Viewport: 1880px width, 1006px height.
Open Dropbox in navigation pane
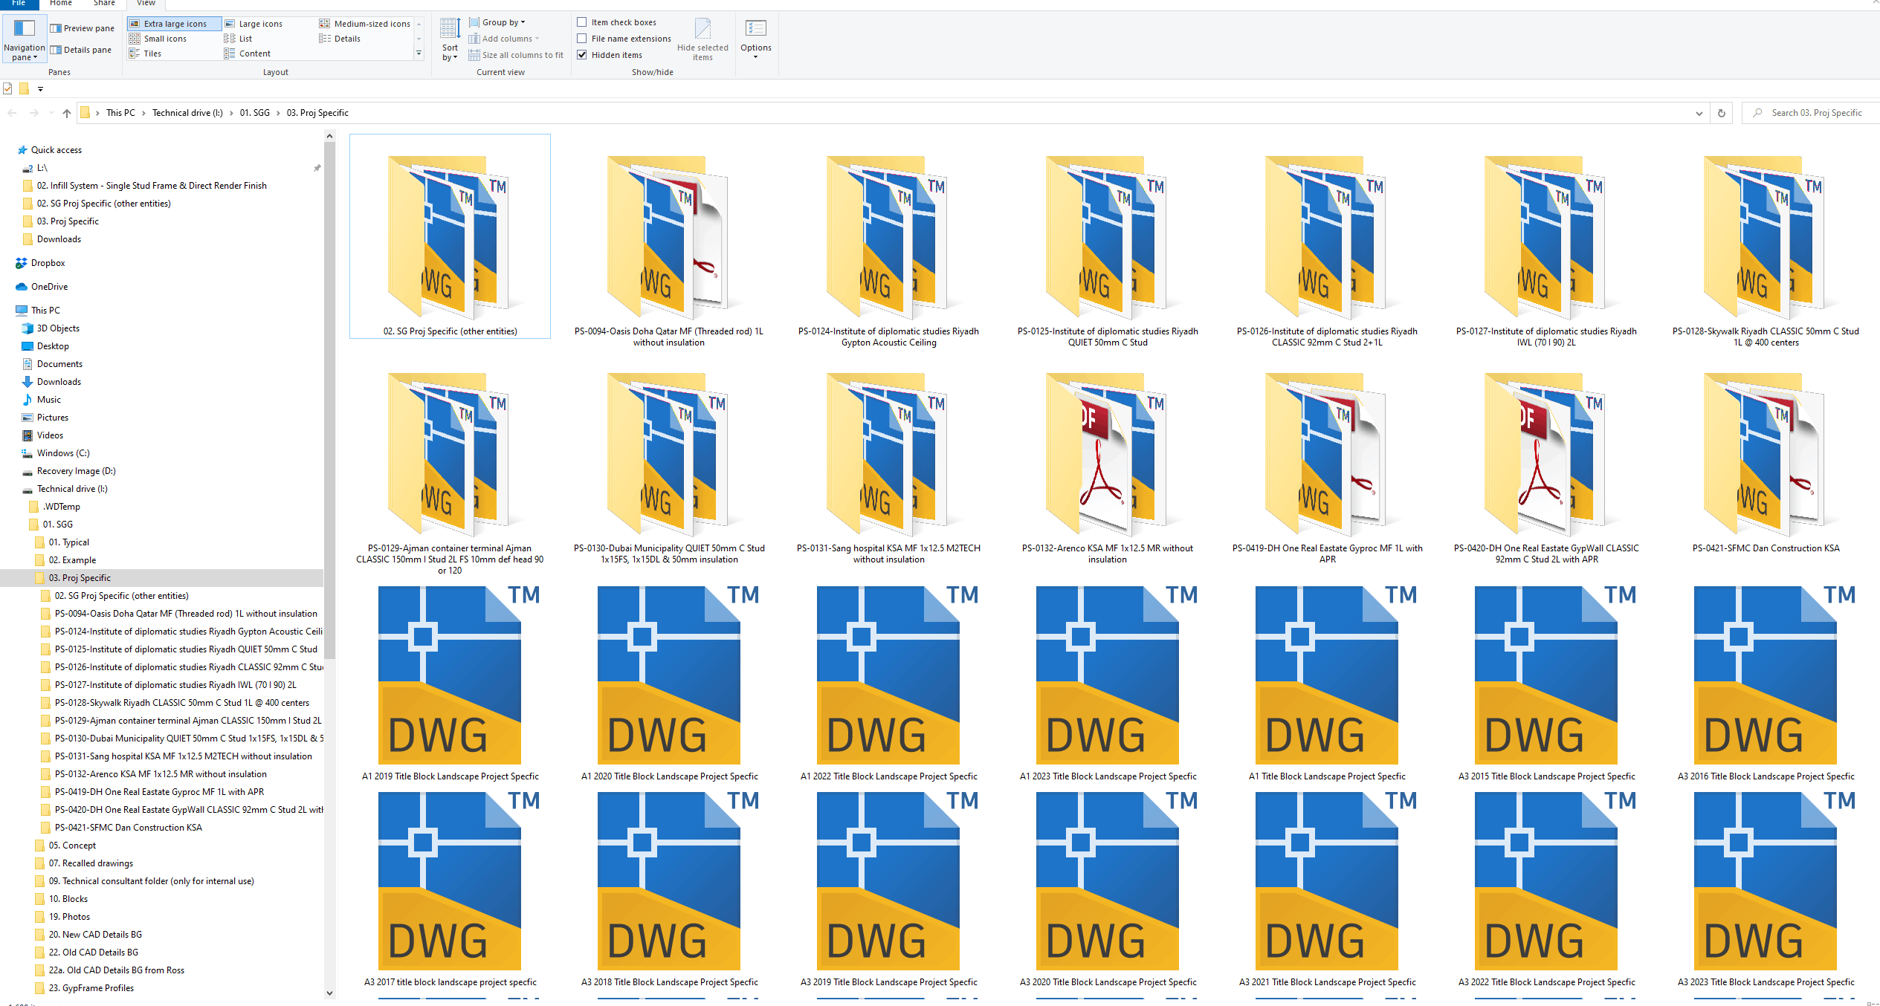(48, 263)
